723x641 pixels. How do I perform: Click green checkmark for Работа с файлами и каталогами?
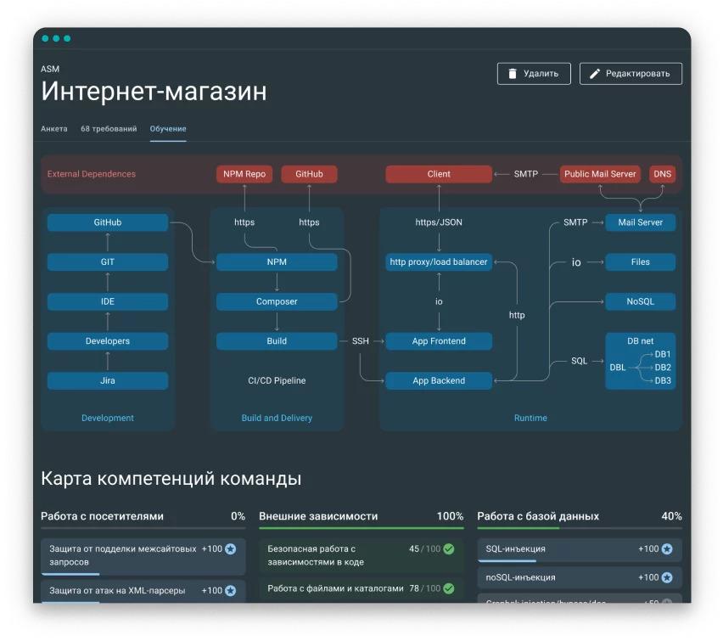click(x=448, y=588)
